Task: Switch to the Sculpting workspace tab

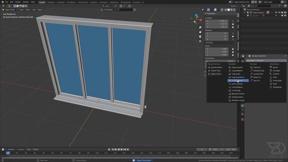Action: coord(61,2)
